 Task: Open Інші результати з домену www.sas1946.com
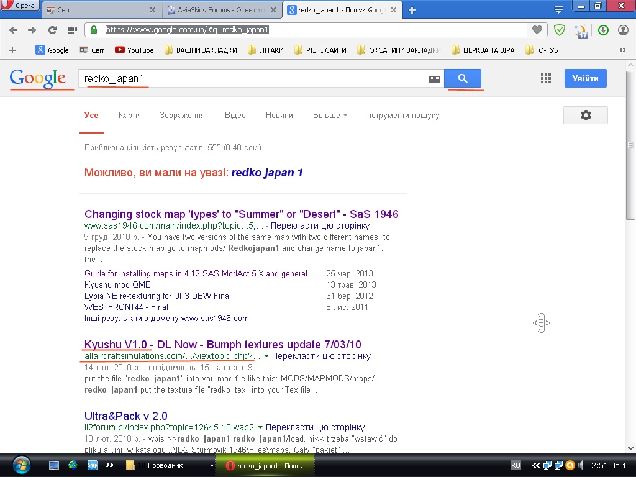pyautogui.click(x=166, y=319)
